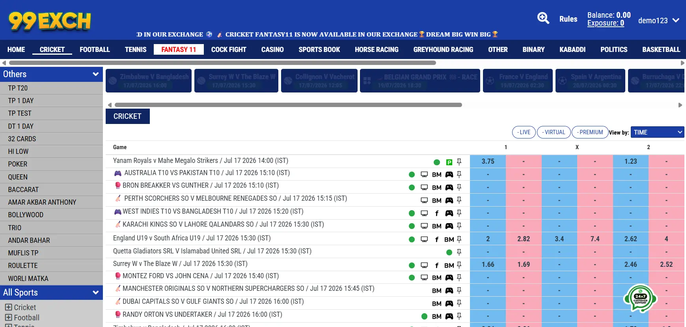Screen dimensions: 686x327
Task: Collapse the Others sidebar section
Action: point(51,74)
